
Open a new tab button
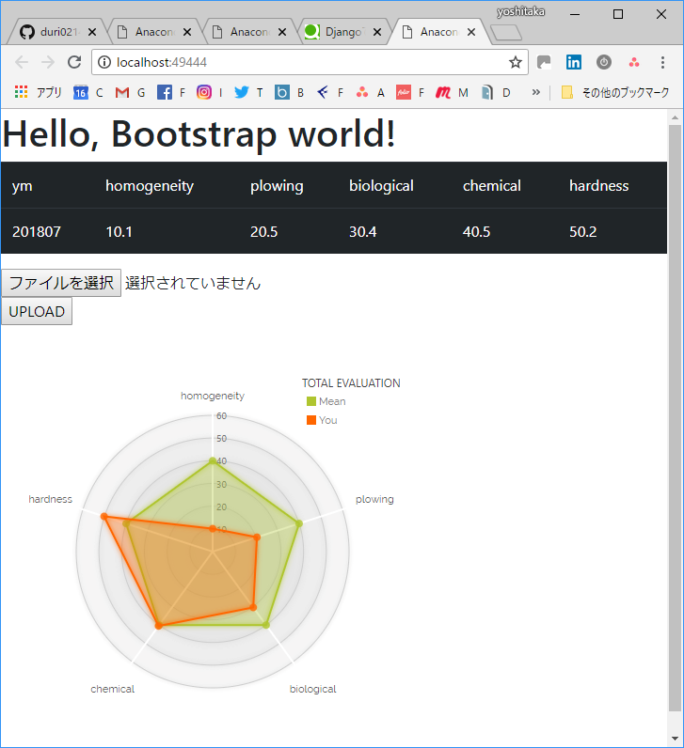pyautogui.click(x=506, y=33)
